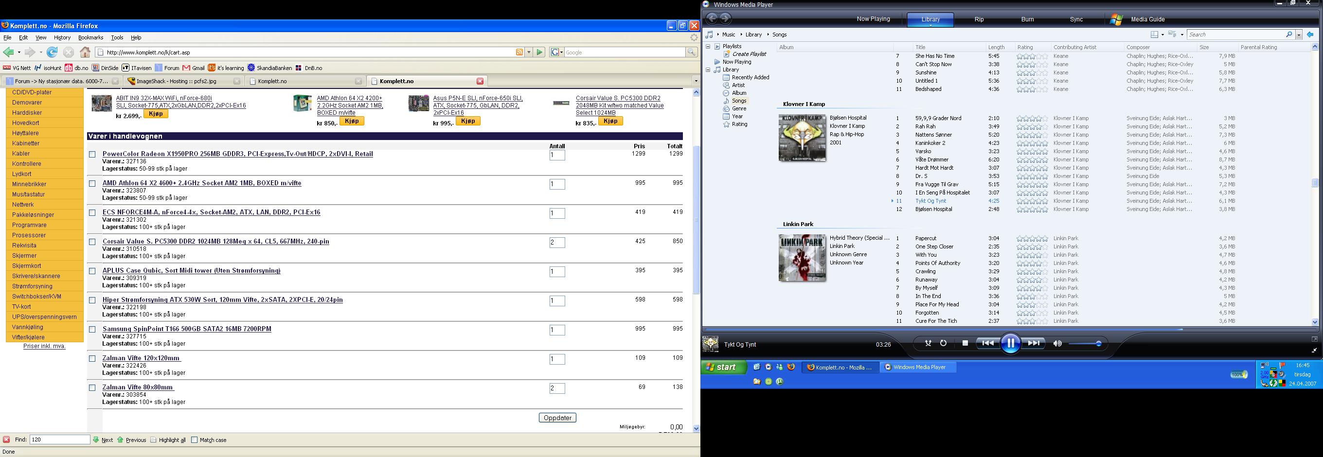
Task: Click Next in the find bar
Action: point(103,440)
